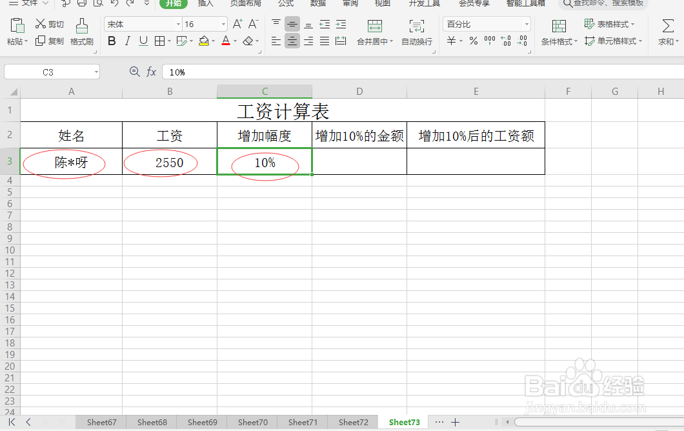Toggle vertical middle alignment

[x=292, y=24]
